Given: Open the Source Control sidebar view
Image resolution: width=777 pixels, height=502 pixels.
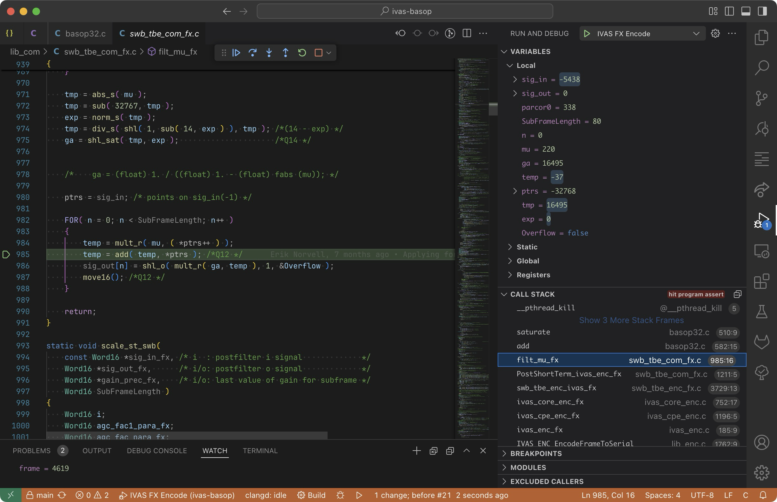Looking at the screenshot, I should (761, 98).
